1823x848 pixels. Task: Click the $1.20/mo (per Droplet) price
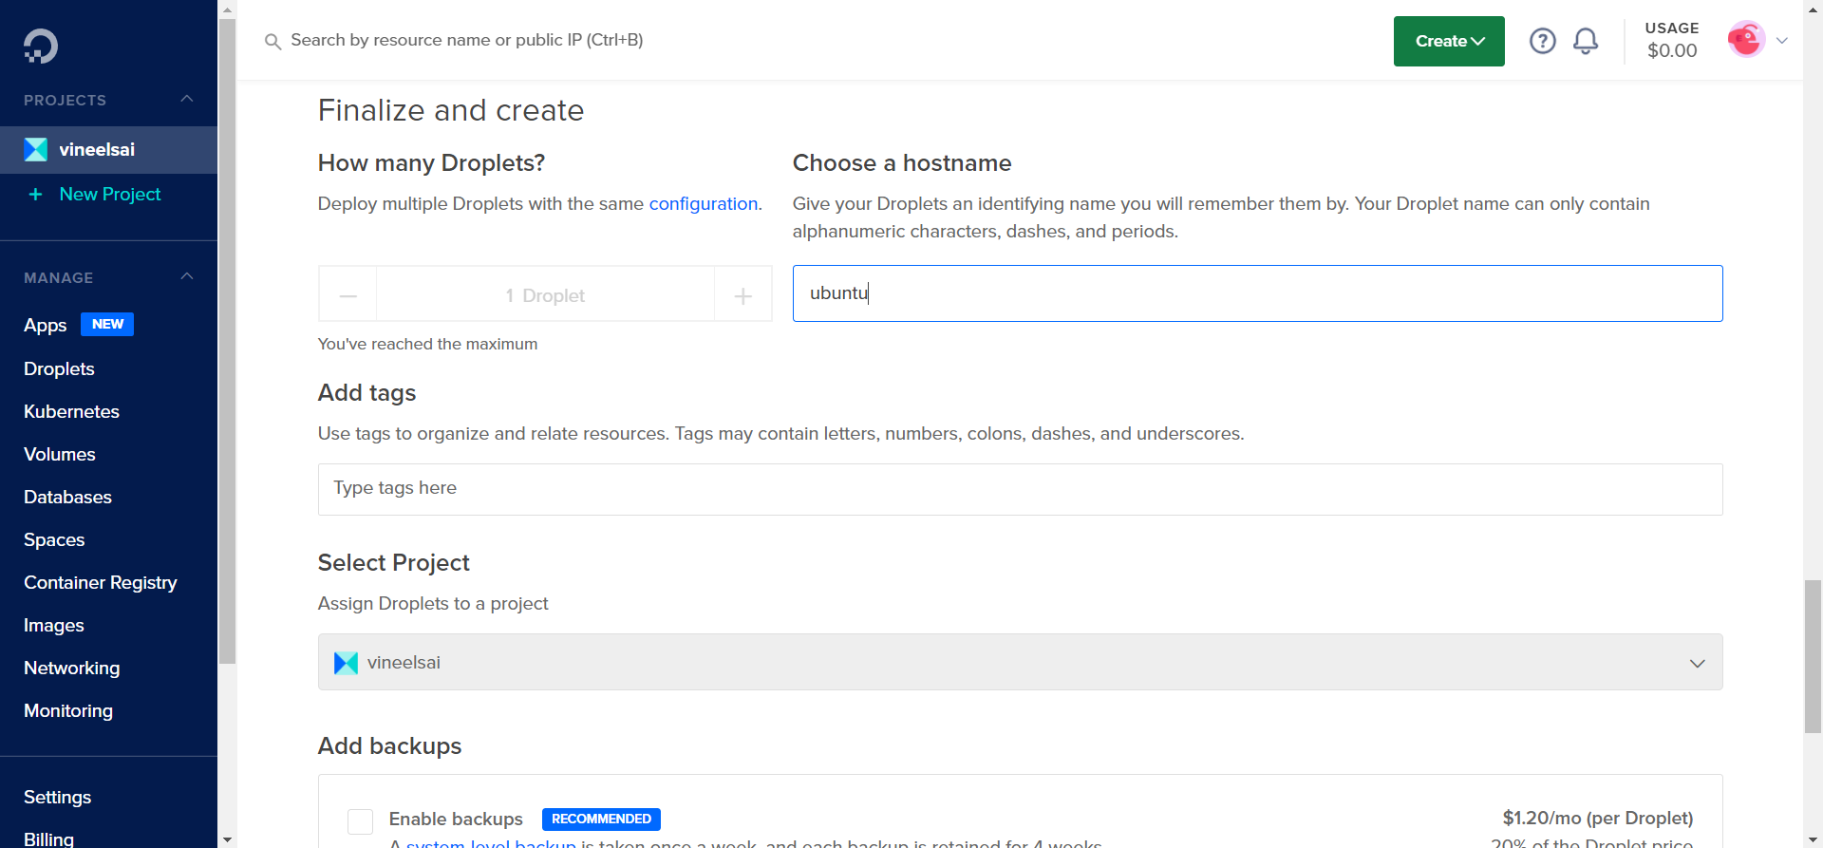coord(1598,818)
